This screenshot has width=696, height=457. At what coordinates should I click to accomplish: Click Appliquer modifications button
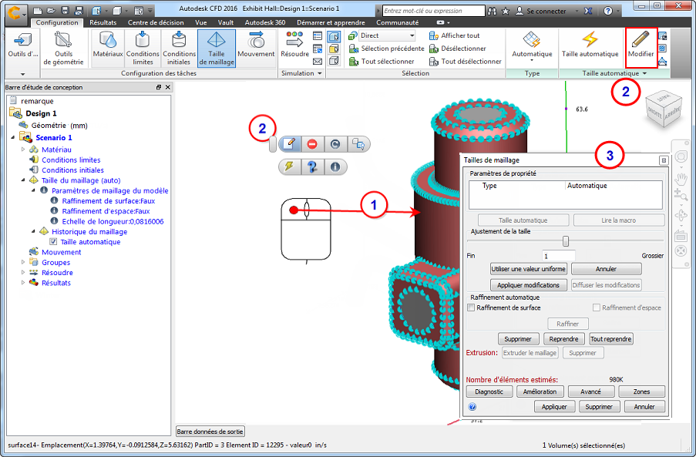tap(528, 285)
